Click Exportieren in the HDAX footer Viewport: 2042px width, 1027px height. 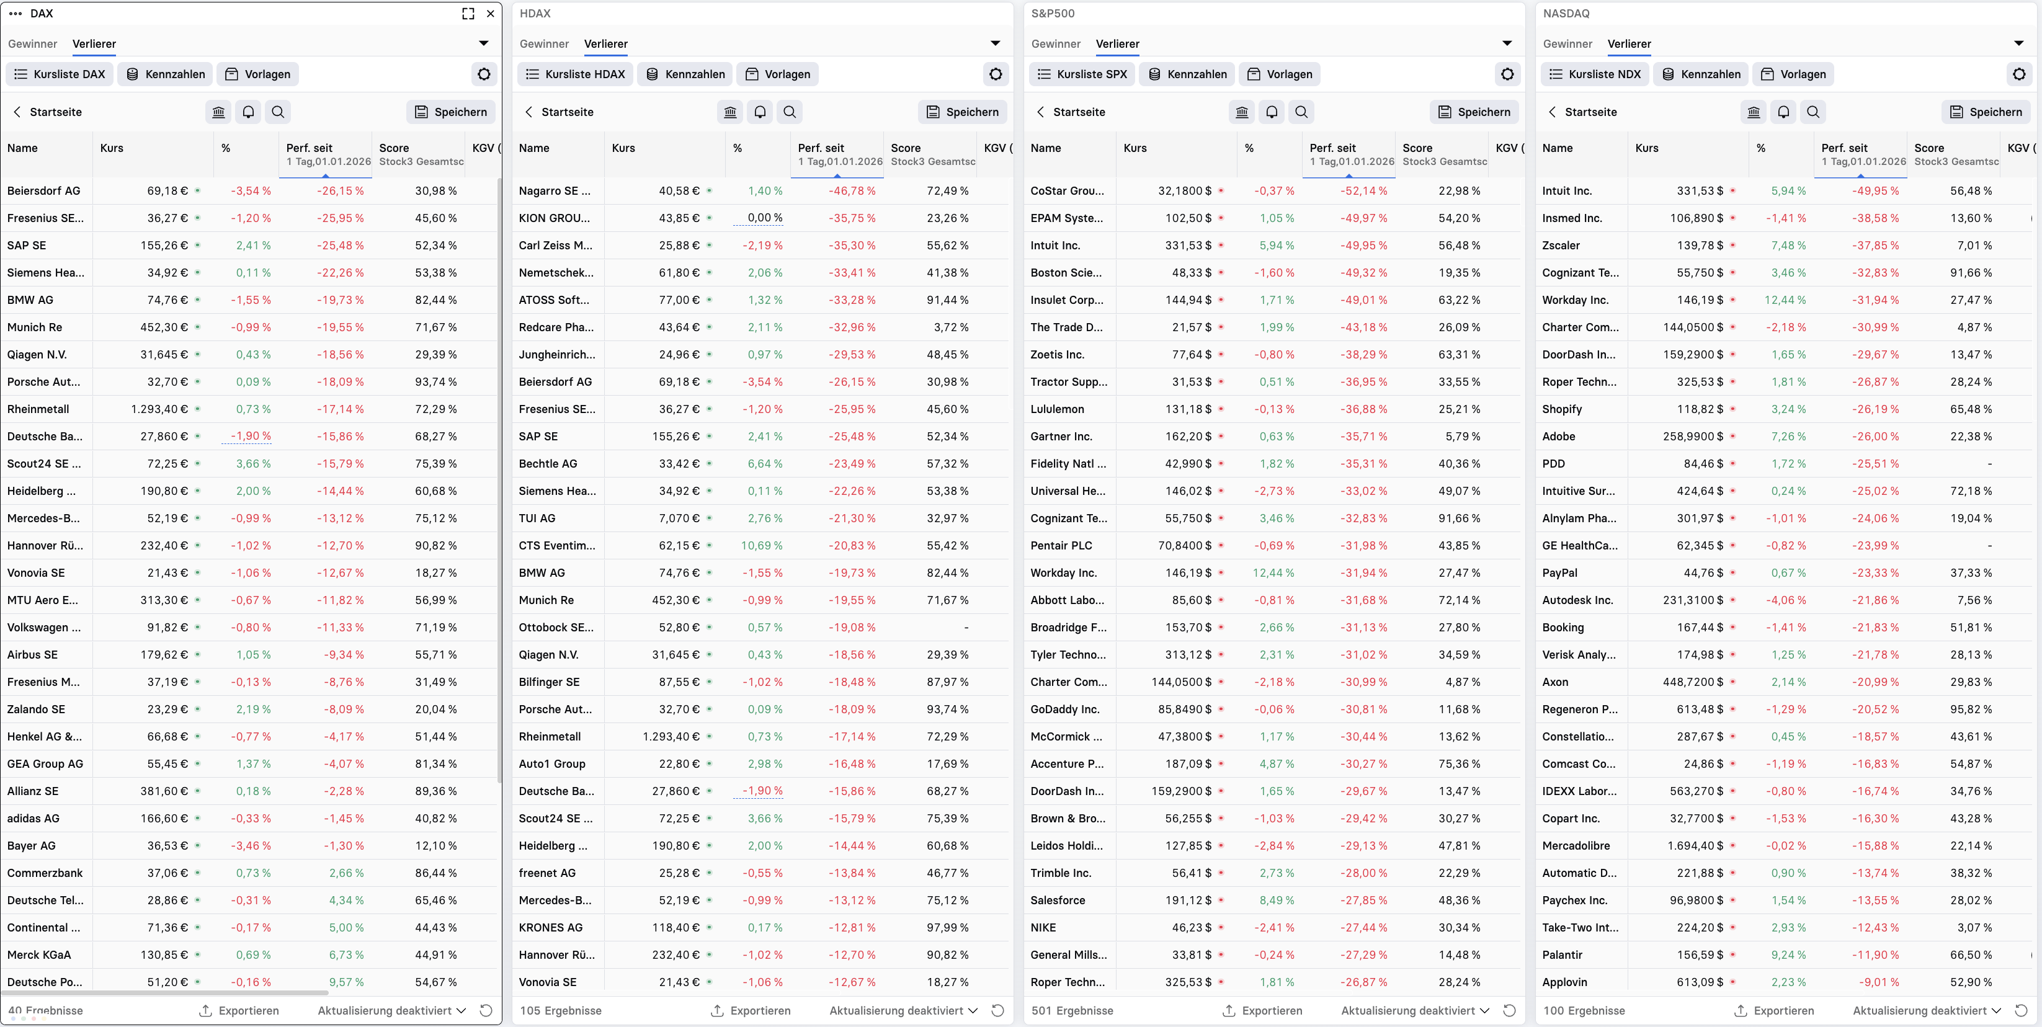750,1010
